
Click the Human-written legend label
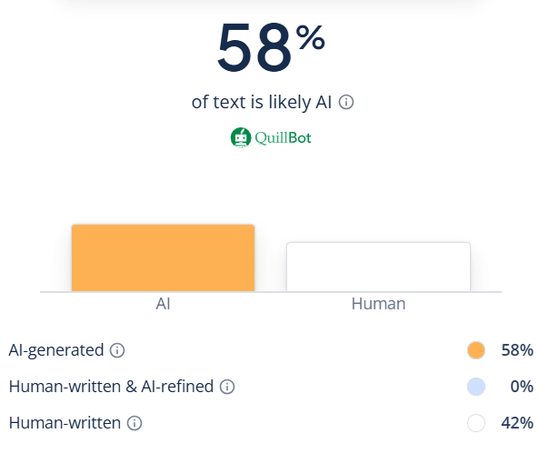(x=65, y=423)
